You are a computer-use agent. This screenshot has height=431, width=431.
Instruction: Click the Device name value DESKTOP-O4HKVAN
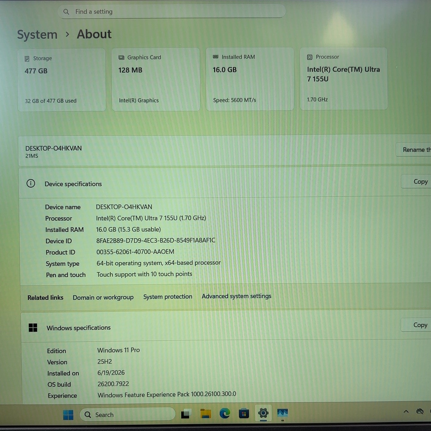point(124,207)
